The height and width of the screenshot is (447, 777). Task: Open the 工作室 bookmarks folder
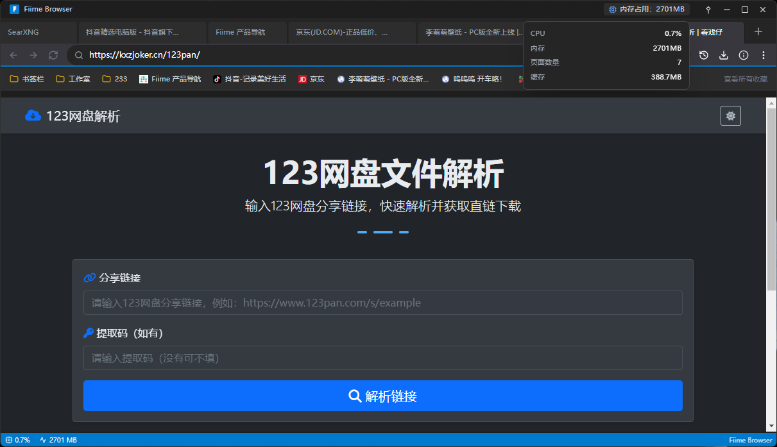(72, 78)
